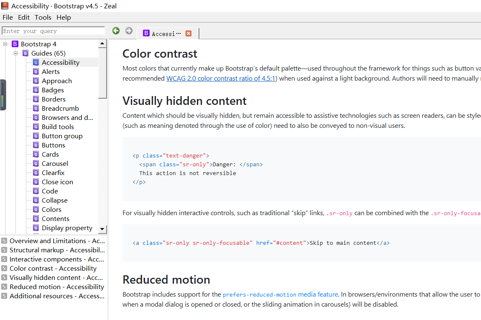Jump to Visually hidden content section entry

pos(56,277)
